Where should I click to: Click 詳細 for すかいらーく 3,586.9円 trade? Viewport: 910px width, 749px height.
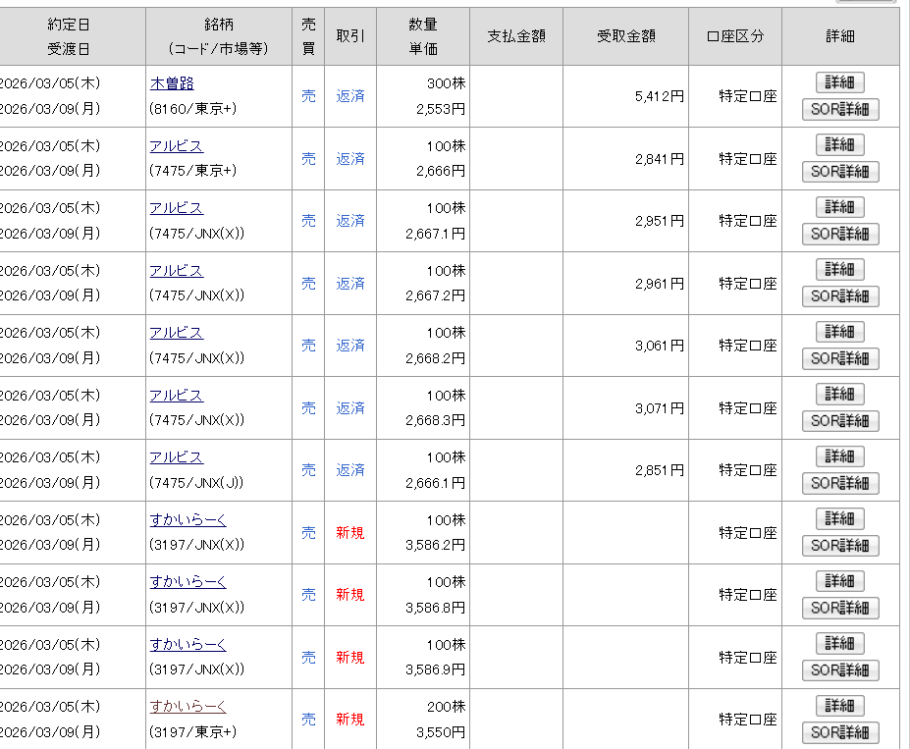[x=839, y=644]
